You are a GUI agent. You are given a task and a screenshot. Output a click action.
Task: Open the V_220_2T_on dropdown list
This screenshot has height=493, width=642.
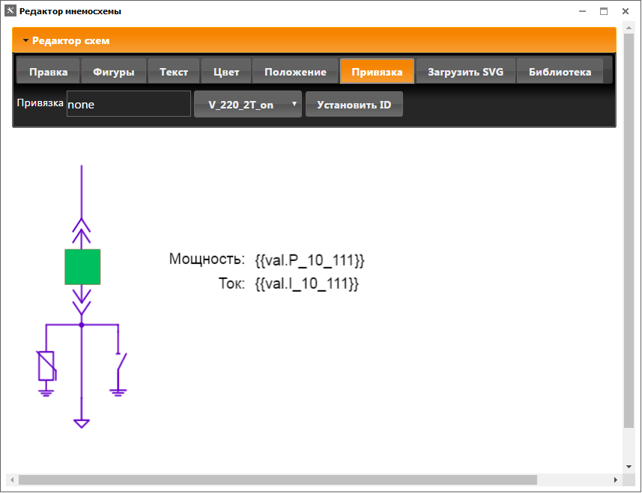pyautogui.click(x=247, y=104)
